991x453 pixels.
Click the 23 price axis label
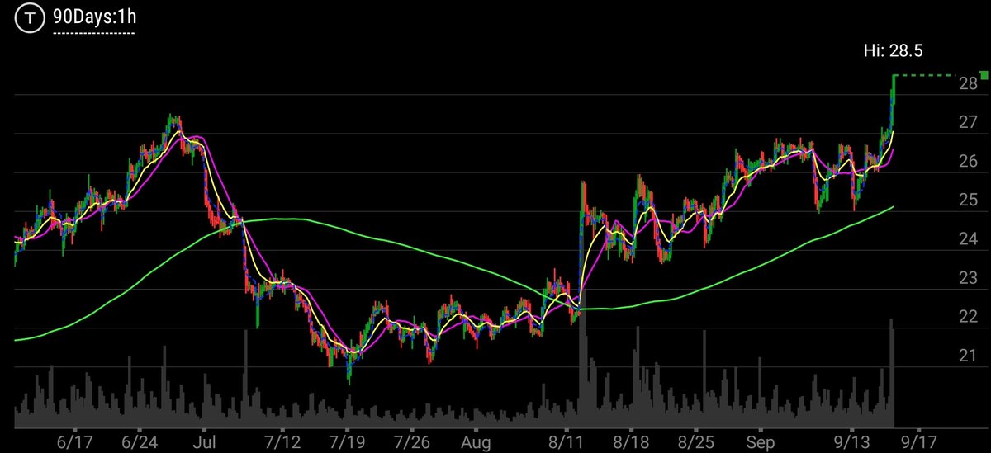pyautogui.click(x=969, y=279)
